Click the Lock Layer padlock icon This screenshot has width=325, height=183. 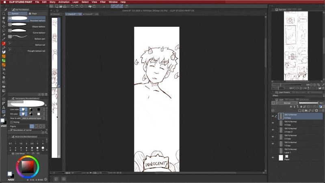[301, 107]
